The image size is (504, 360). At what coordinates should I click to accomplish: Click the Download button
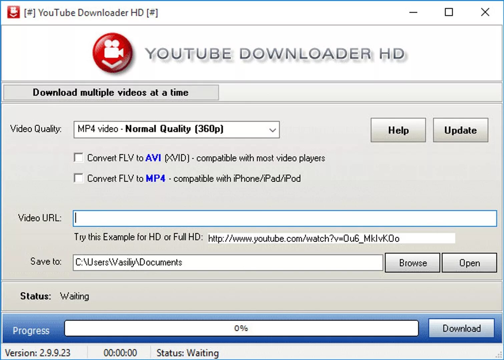coord(461,328)
